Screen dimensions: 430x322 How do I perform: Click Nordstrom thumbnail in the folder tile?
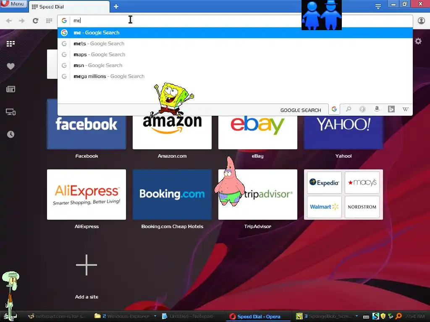click(x=362, y=207)
